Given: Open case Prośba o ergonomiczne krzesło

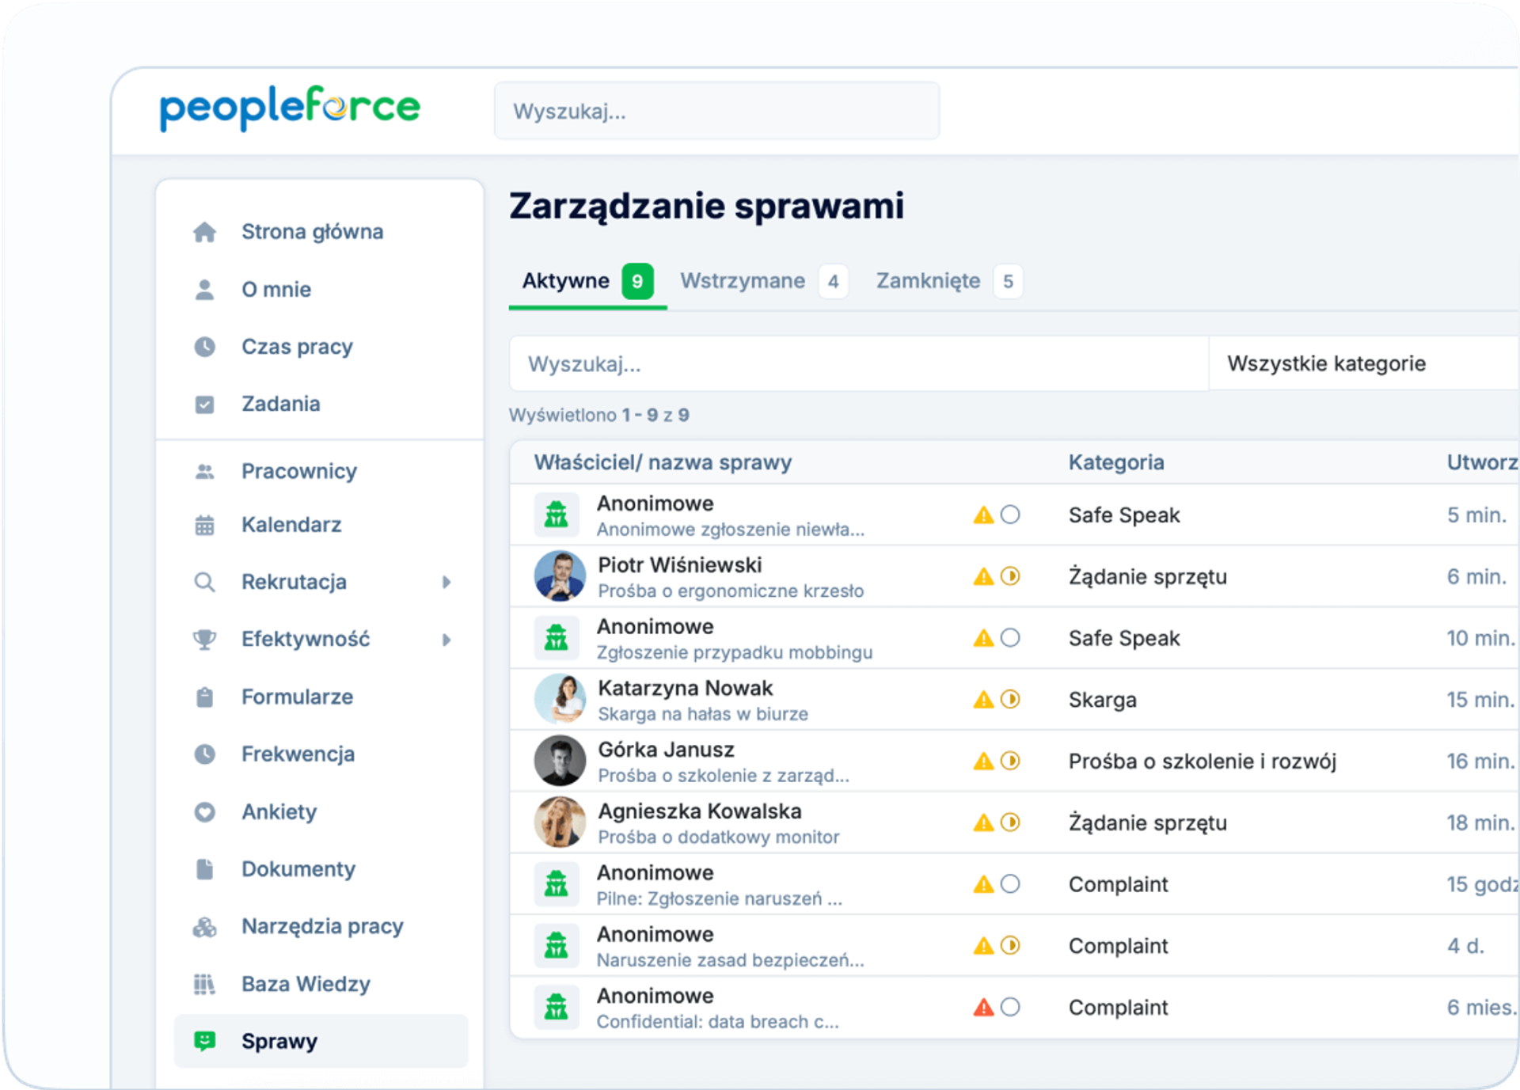Looking at the screenshot, I should pos(731,591).
